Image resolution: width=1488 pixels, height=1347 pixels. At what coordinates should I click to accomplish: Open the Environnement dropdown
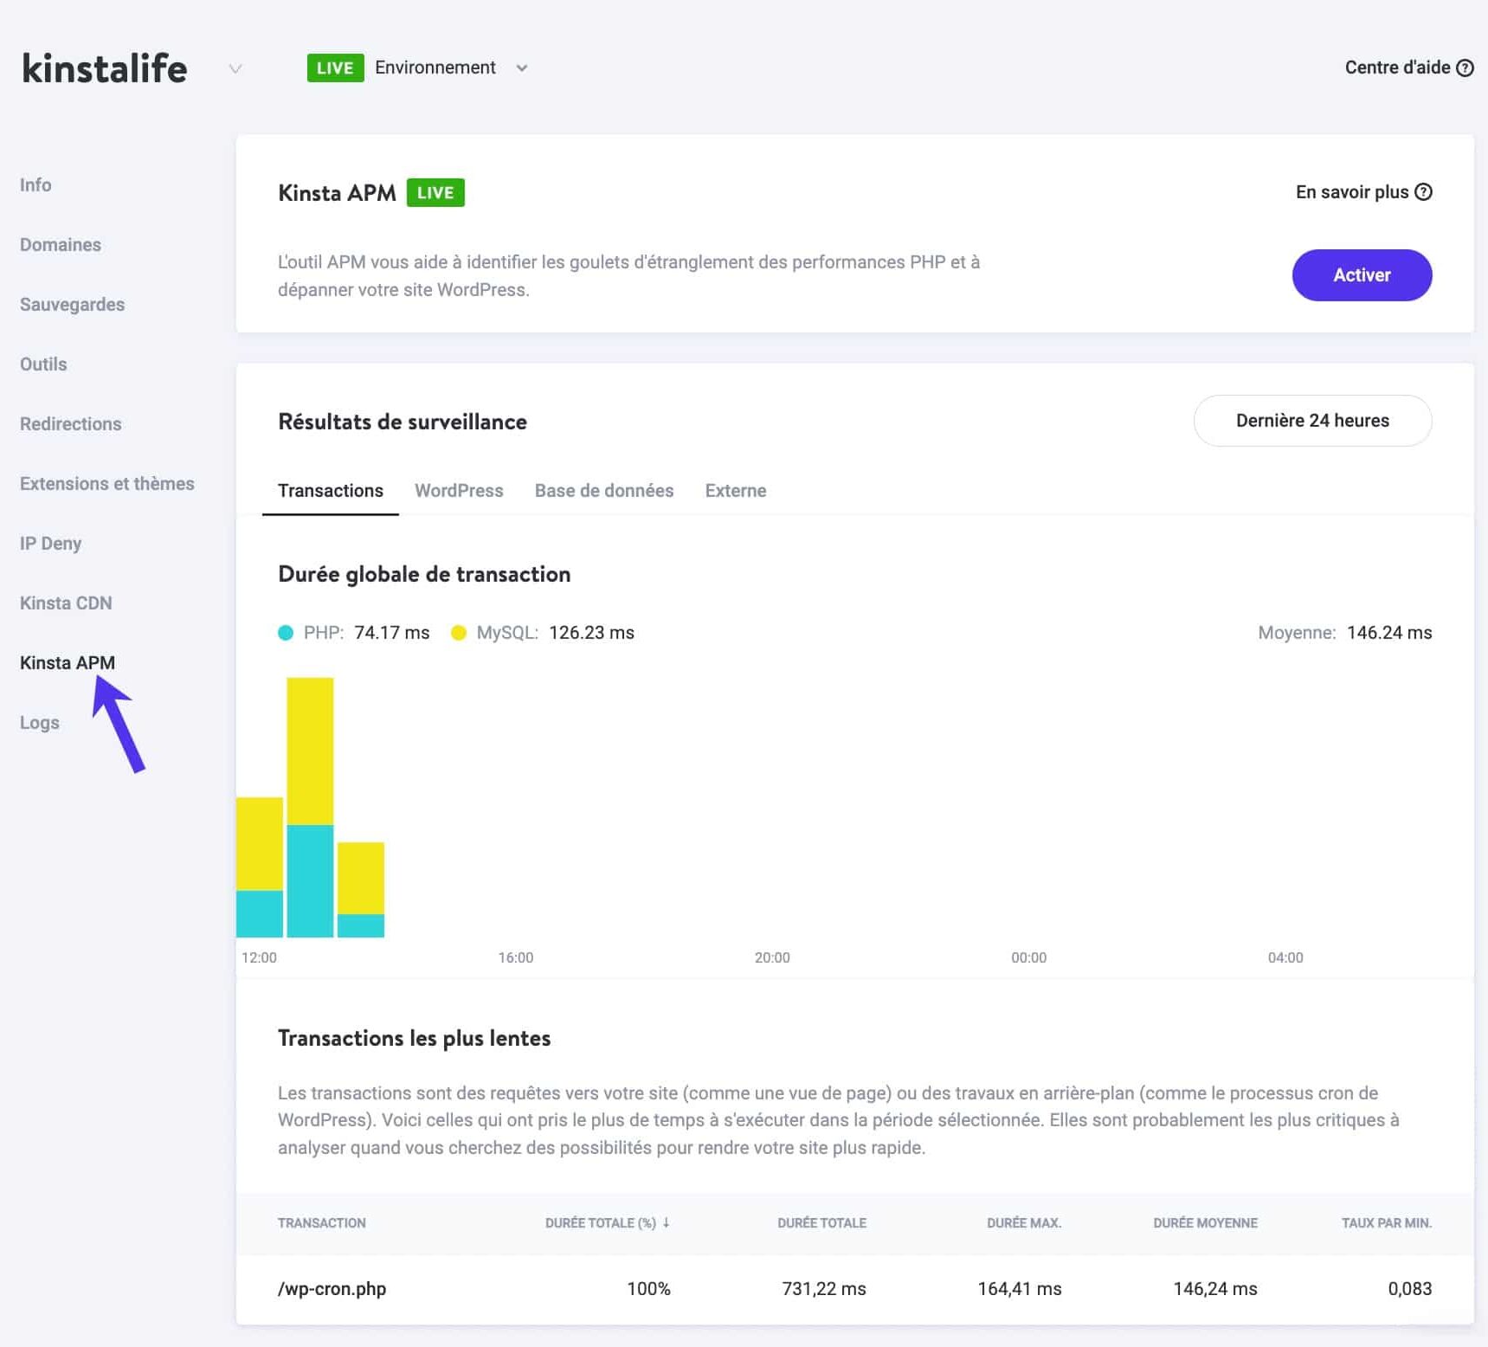point(520,68)
